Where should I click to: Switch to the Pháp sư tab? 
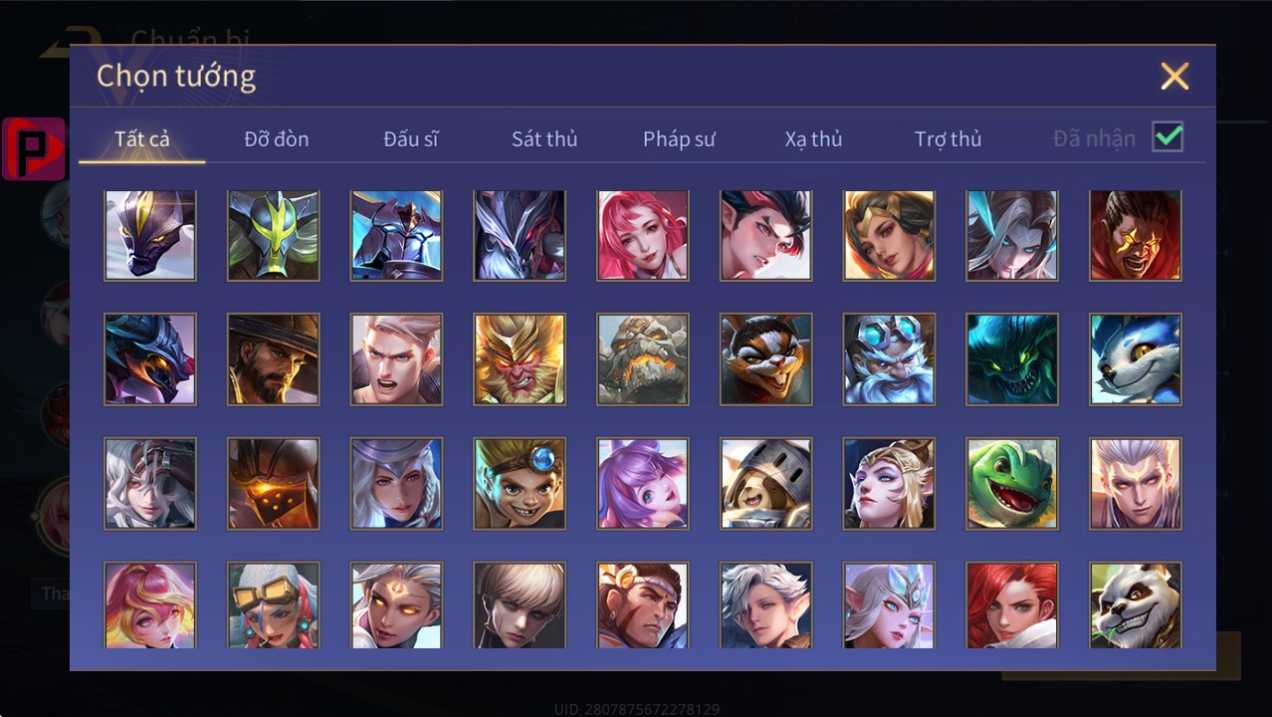click(x=679, y=139)
